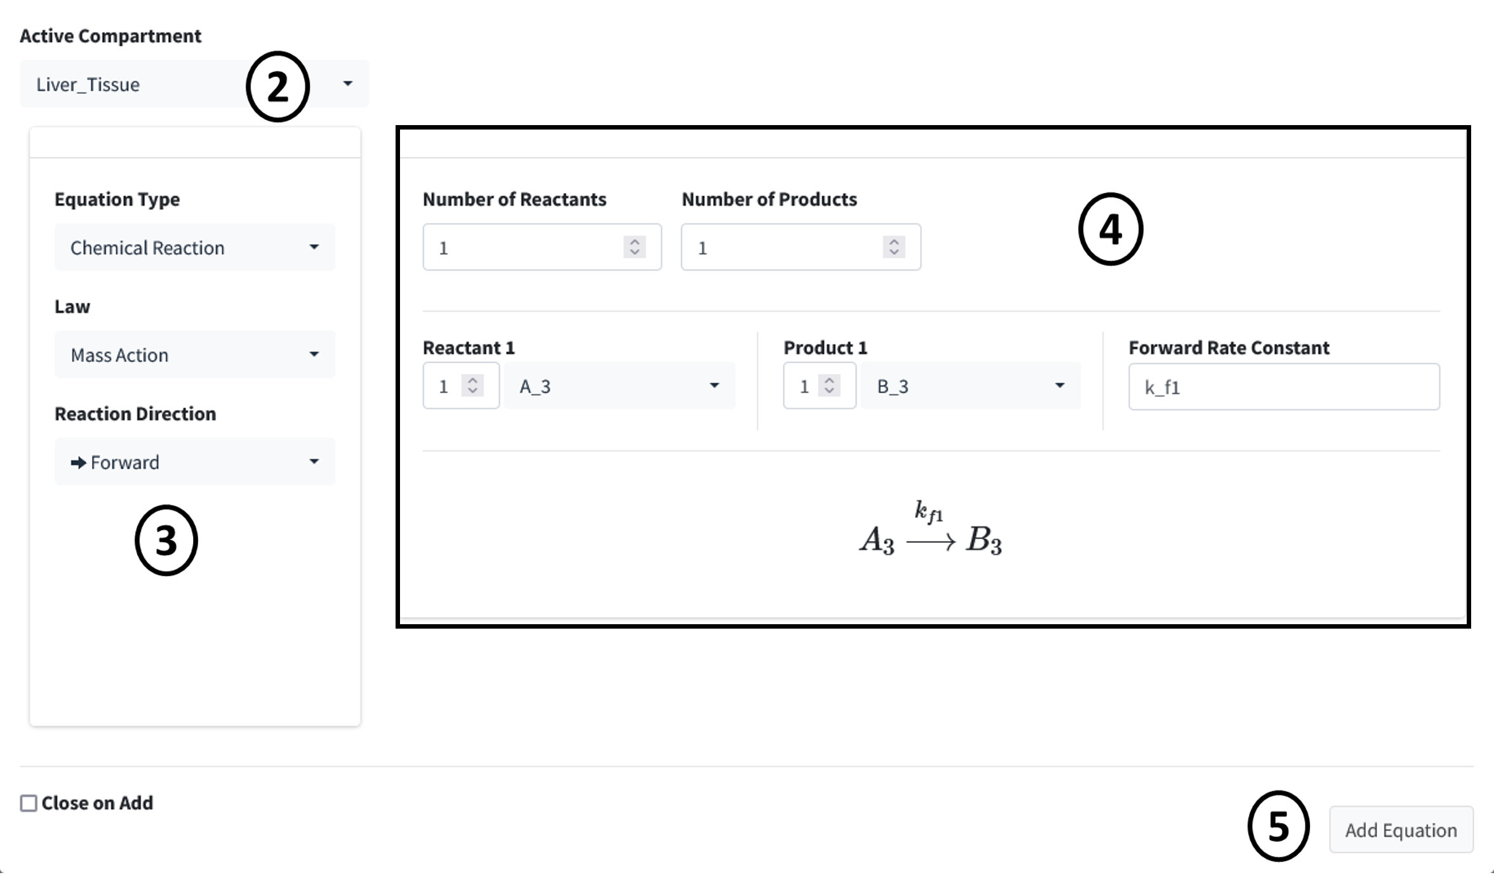Click the Reactant 1 coefficient number field
This screenshot has width=1494, height=882.
click(x=461, y=385)
